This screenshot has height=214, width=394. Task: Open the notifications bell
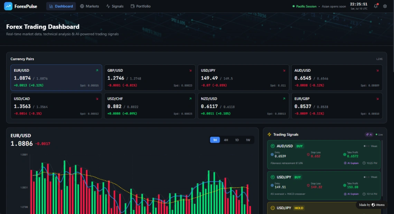point(376,6)
